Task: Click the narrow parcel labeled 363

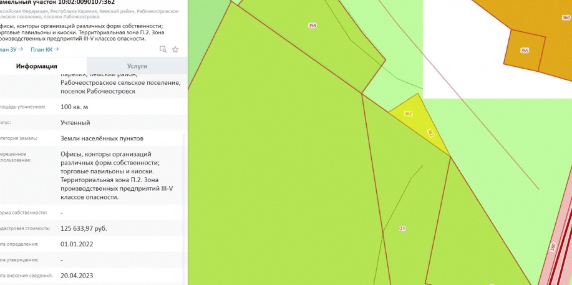Action: (x=431, y=133)
